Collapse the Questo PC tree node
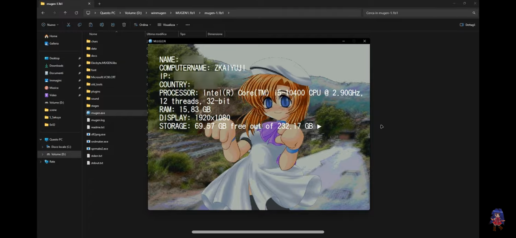The height and width of the screenshot is (238, 516). point(41,139)
